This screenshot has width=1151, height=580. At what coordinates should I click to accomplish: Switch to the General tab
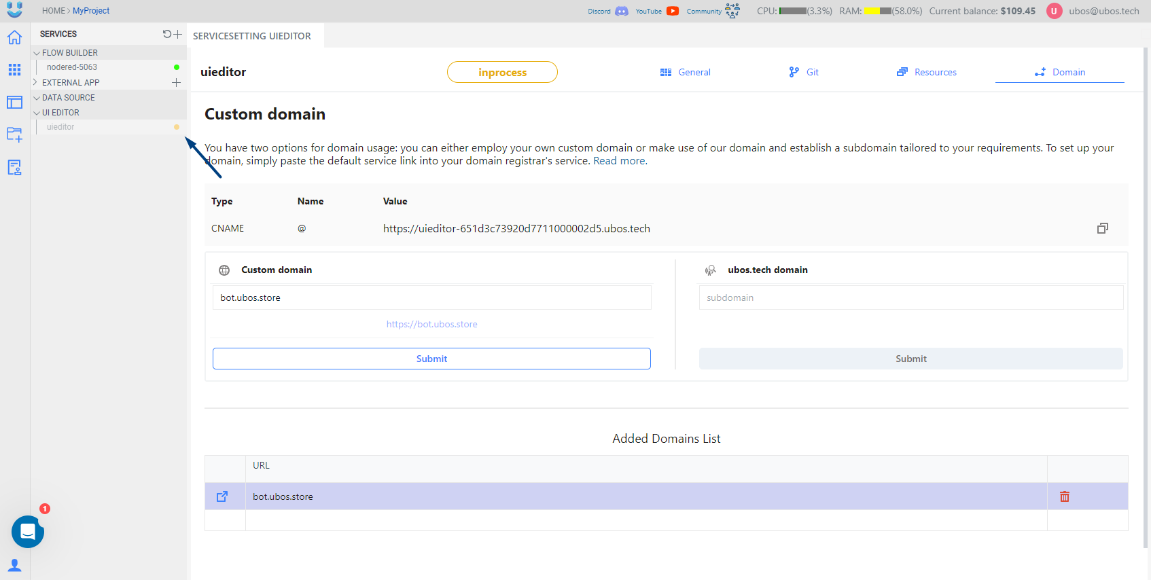pyautogui.click(x=686, y=72)
